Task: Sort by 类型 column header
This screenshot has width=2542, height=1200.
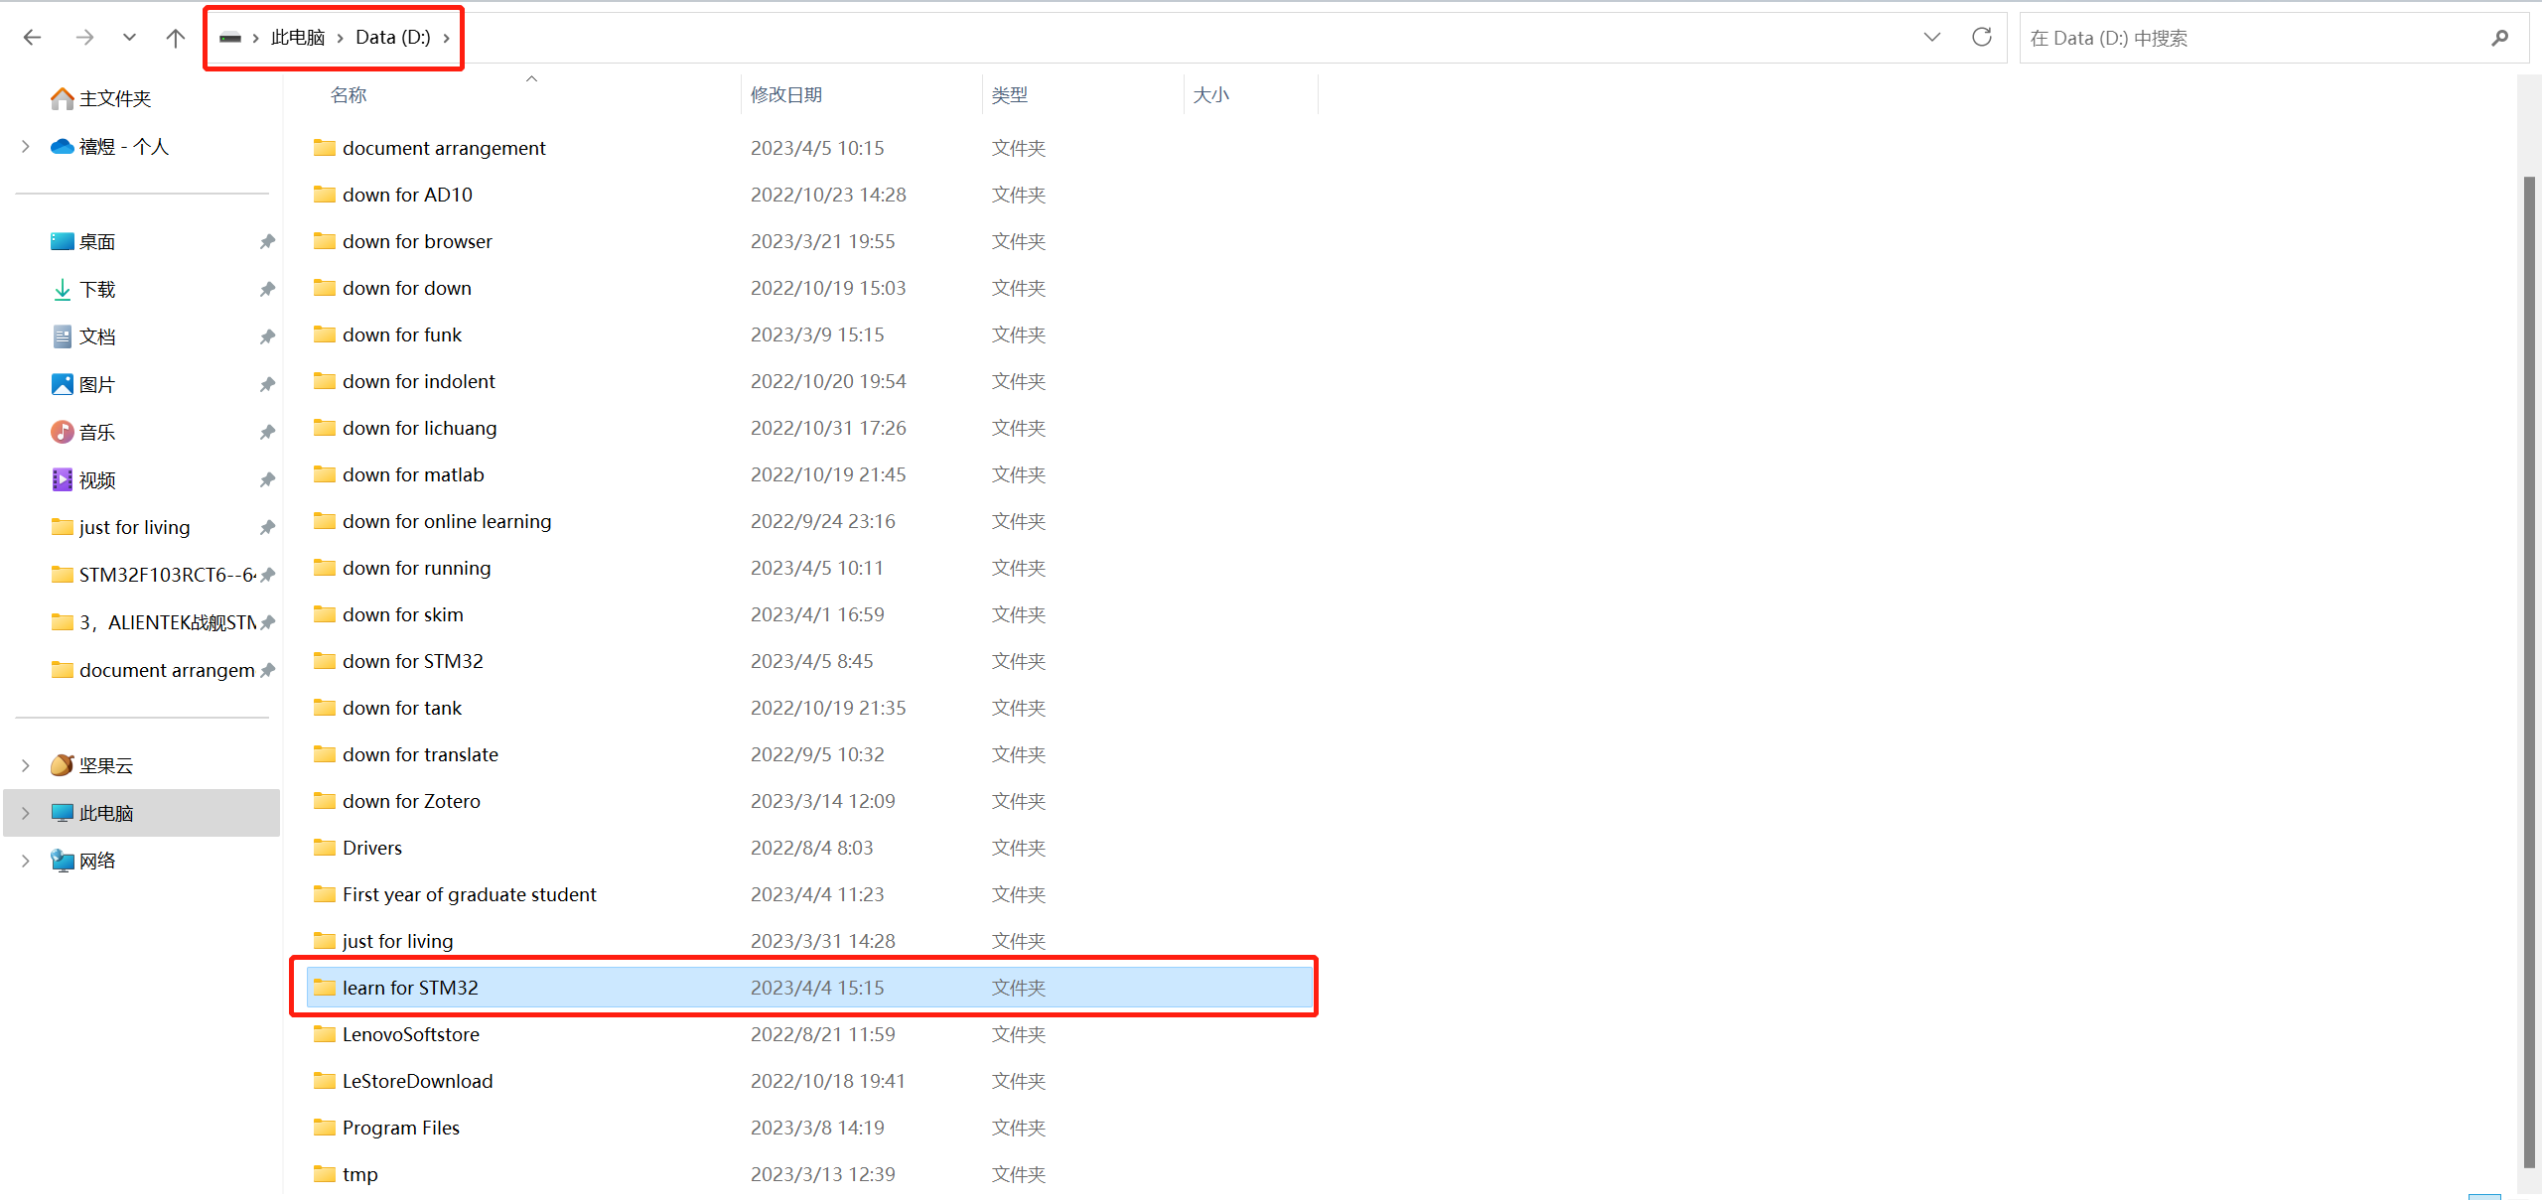Action: (1009, 94)
